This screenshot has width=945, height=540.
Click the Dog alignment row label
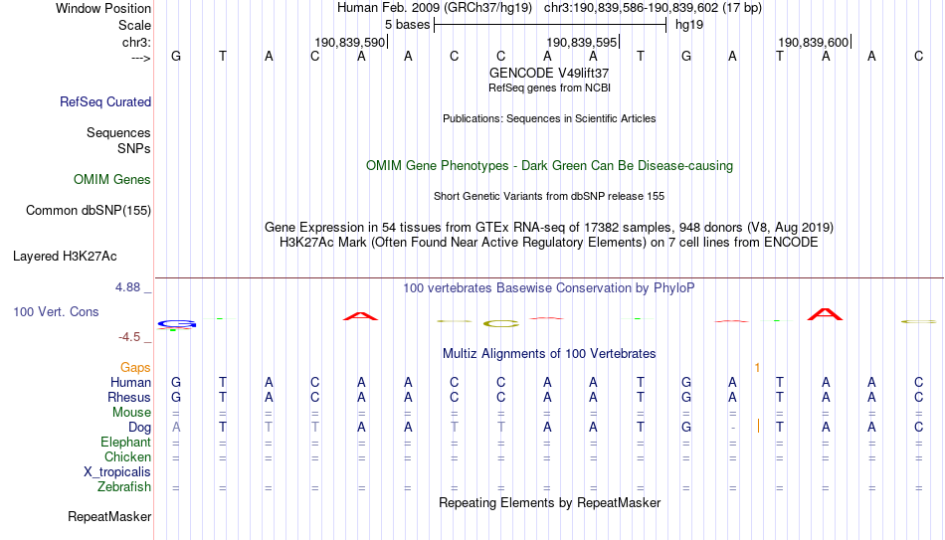pyautogui.click(x=140, y=428)
